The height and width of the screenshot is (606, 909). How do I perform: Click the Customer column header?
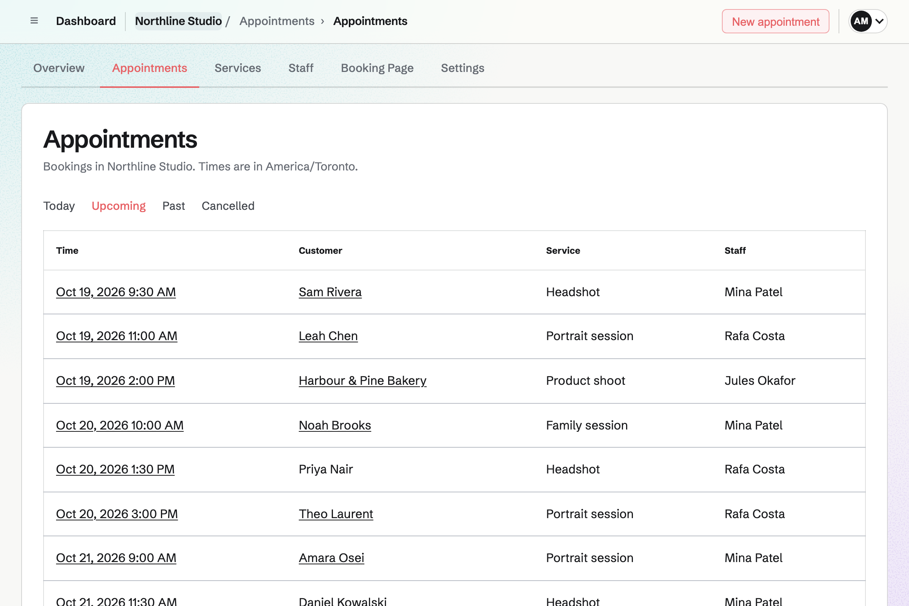point(320,250)
